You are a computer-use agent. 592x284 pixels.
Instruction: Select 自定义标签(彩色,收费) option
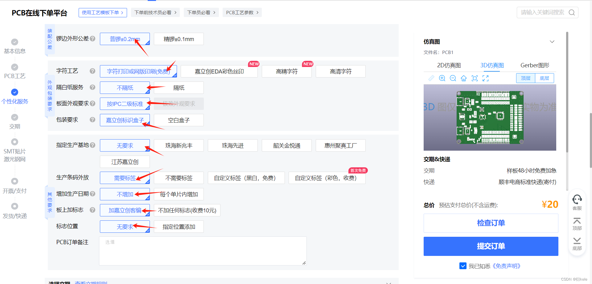pyautogui.click(x=327, y=178)
